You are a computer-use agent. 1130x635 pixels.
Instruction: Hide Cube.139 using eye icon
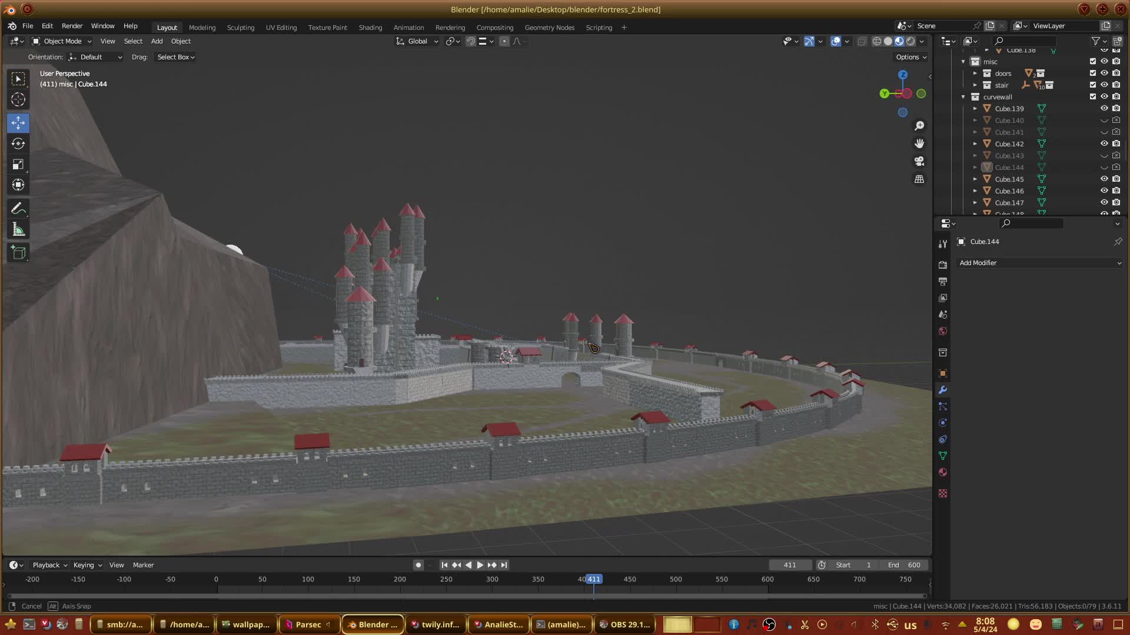click(x=1104, y=108)
